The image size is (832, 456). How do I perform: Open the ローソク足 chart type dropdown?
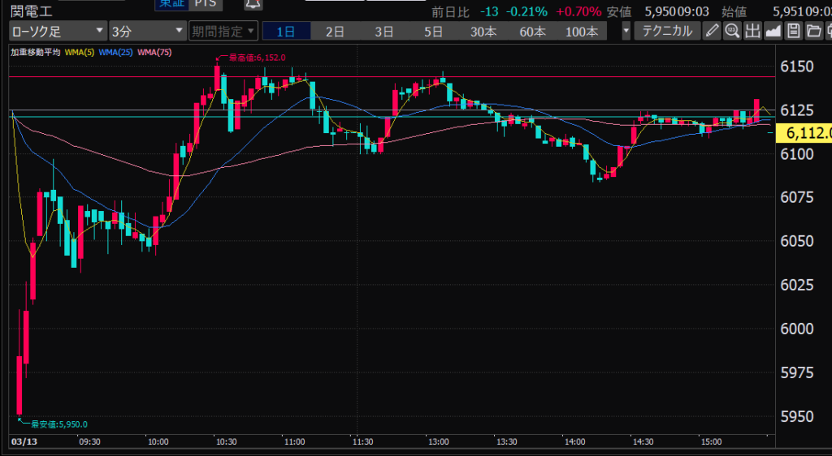pyautogui.click(x=58, y=32)
